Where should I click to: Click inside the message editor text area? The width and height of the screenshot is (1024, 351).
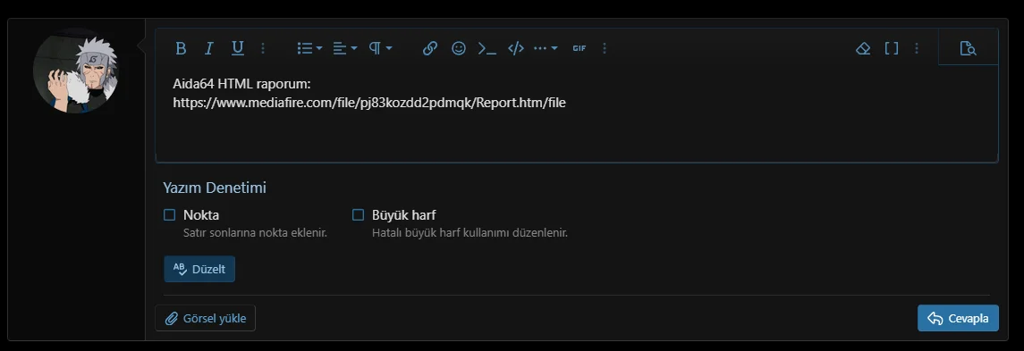[x=576, y=113]
